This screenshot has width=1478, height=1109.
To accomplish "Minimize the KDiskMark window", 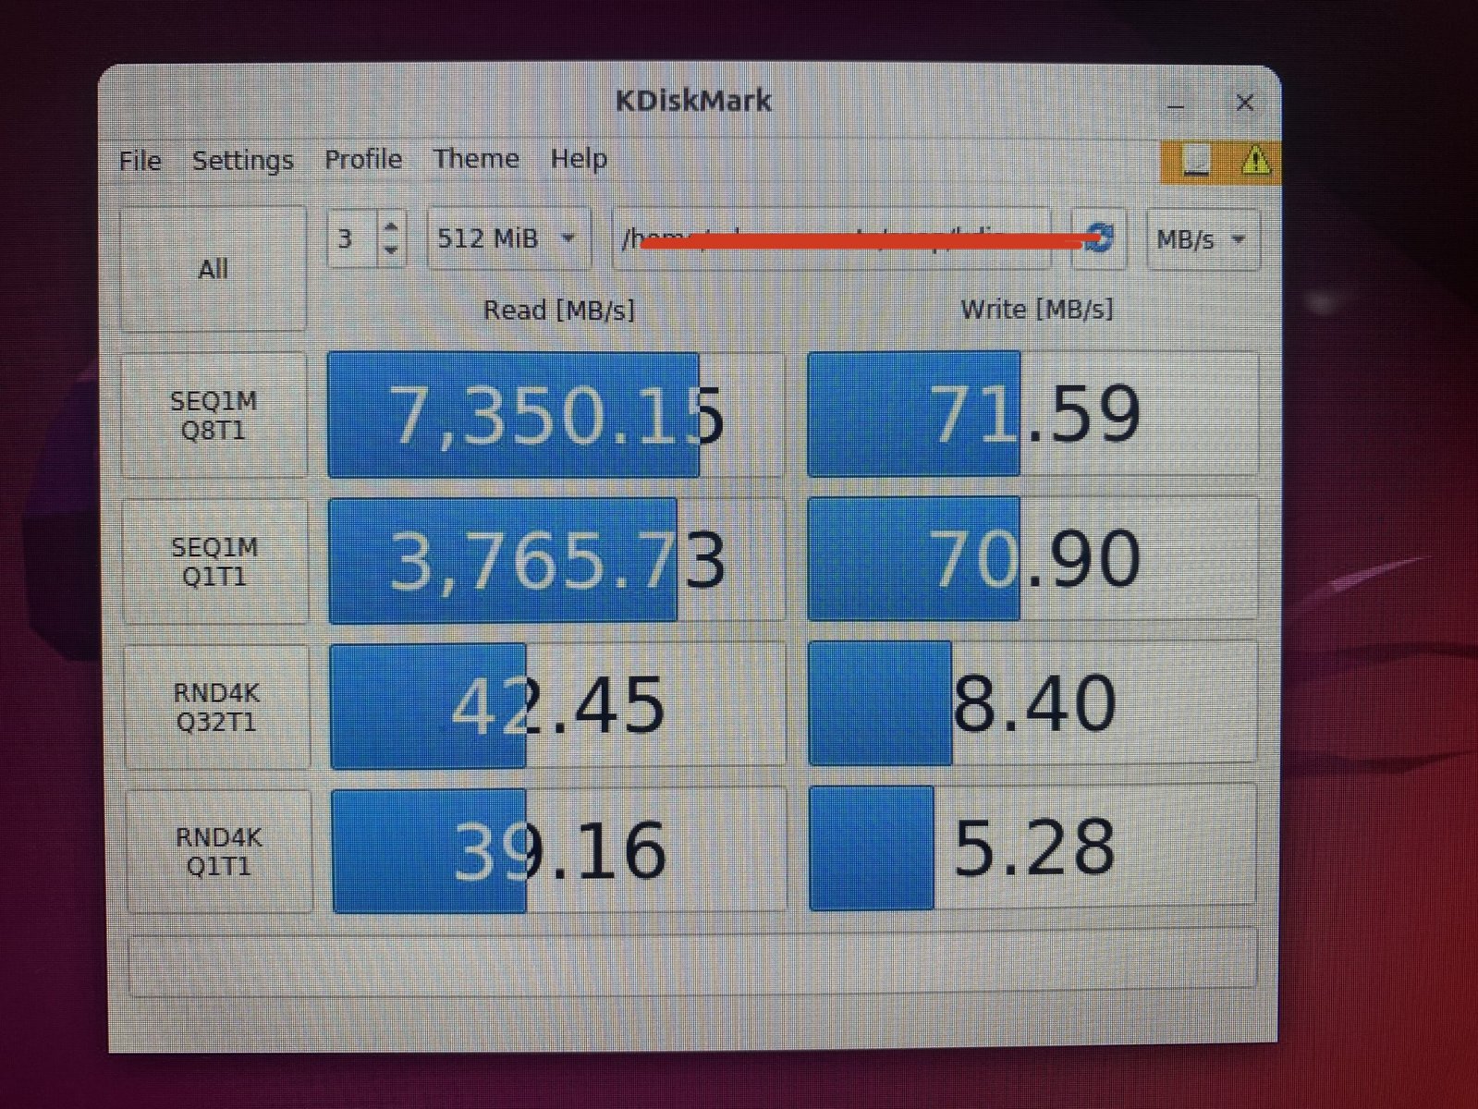I will 1176,104.
